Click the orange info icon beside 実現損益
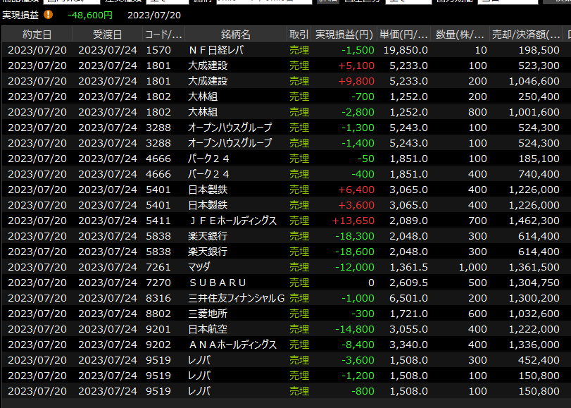The height and width of the screenshot is (408, 571). (49, 14)
